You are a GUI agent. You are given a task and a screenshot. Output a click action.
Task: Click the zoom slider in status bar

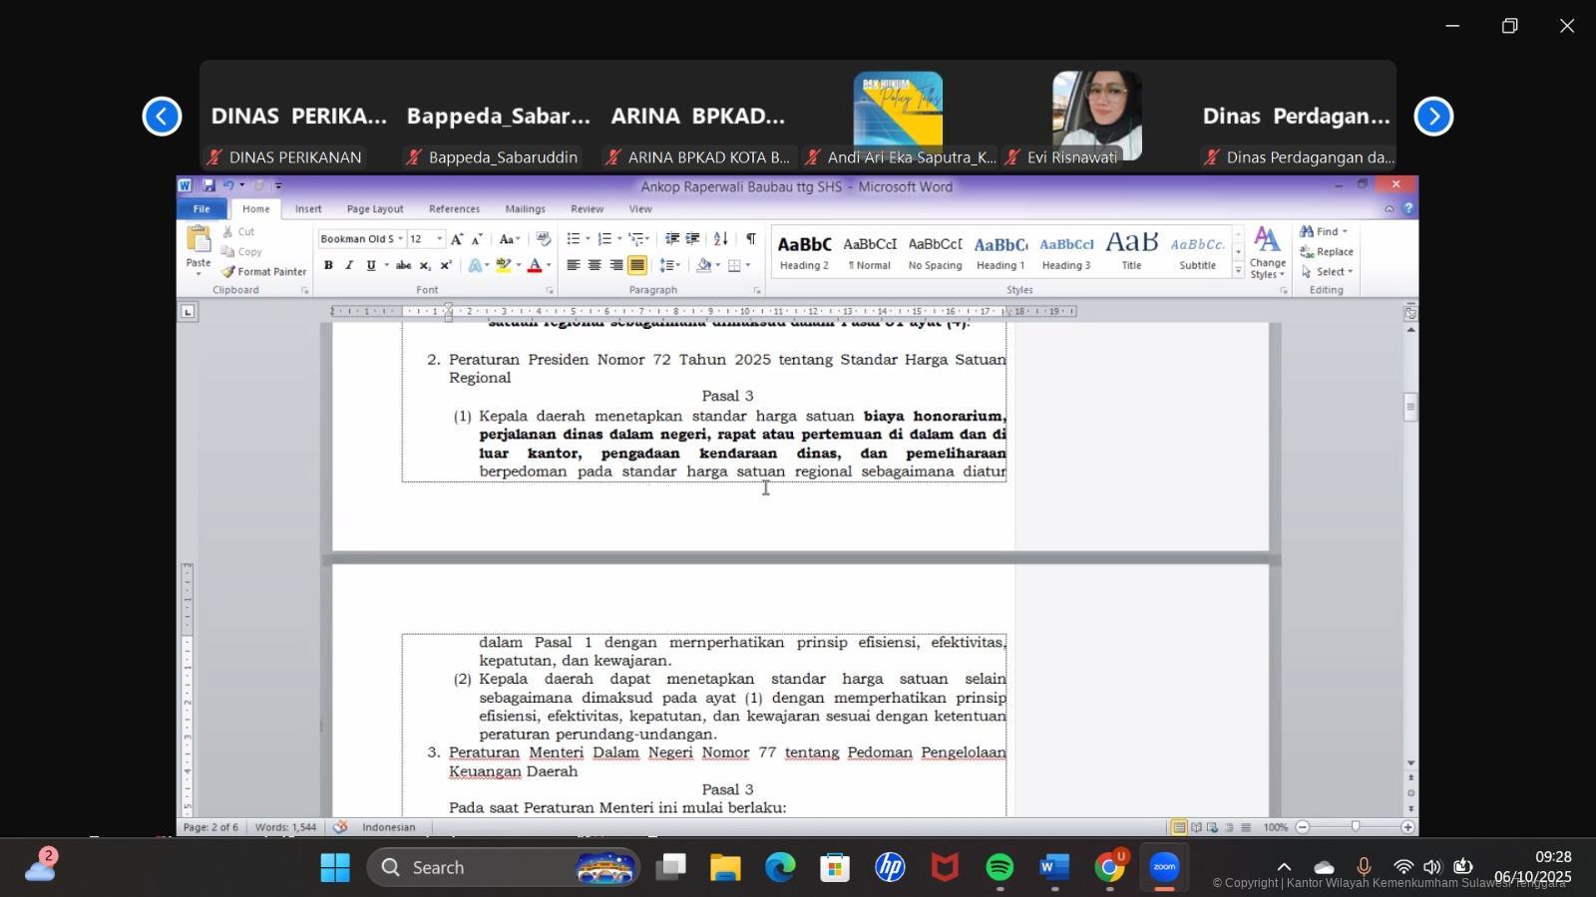(x=1355, y=827)
